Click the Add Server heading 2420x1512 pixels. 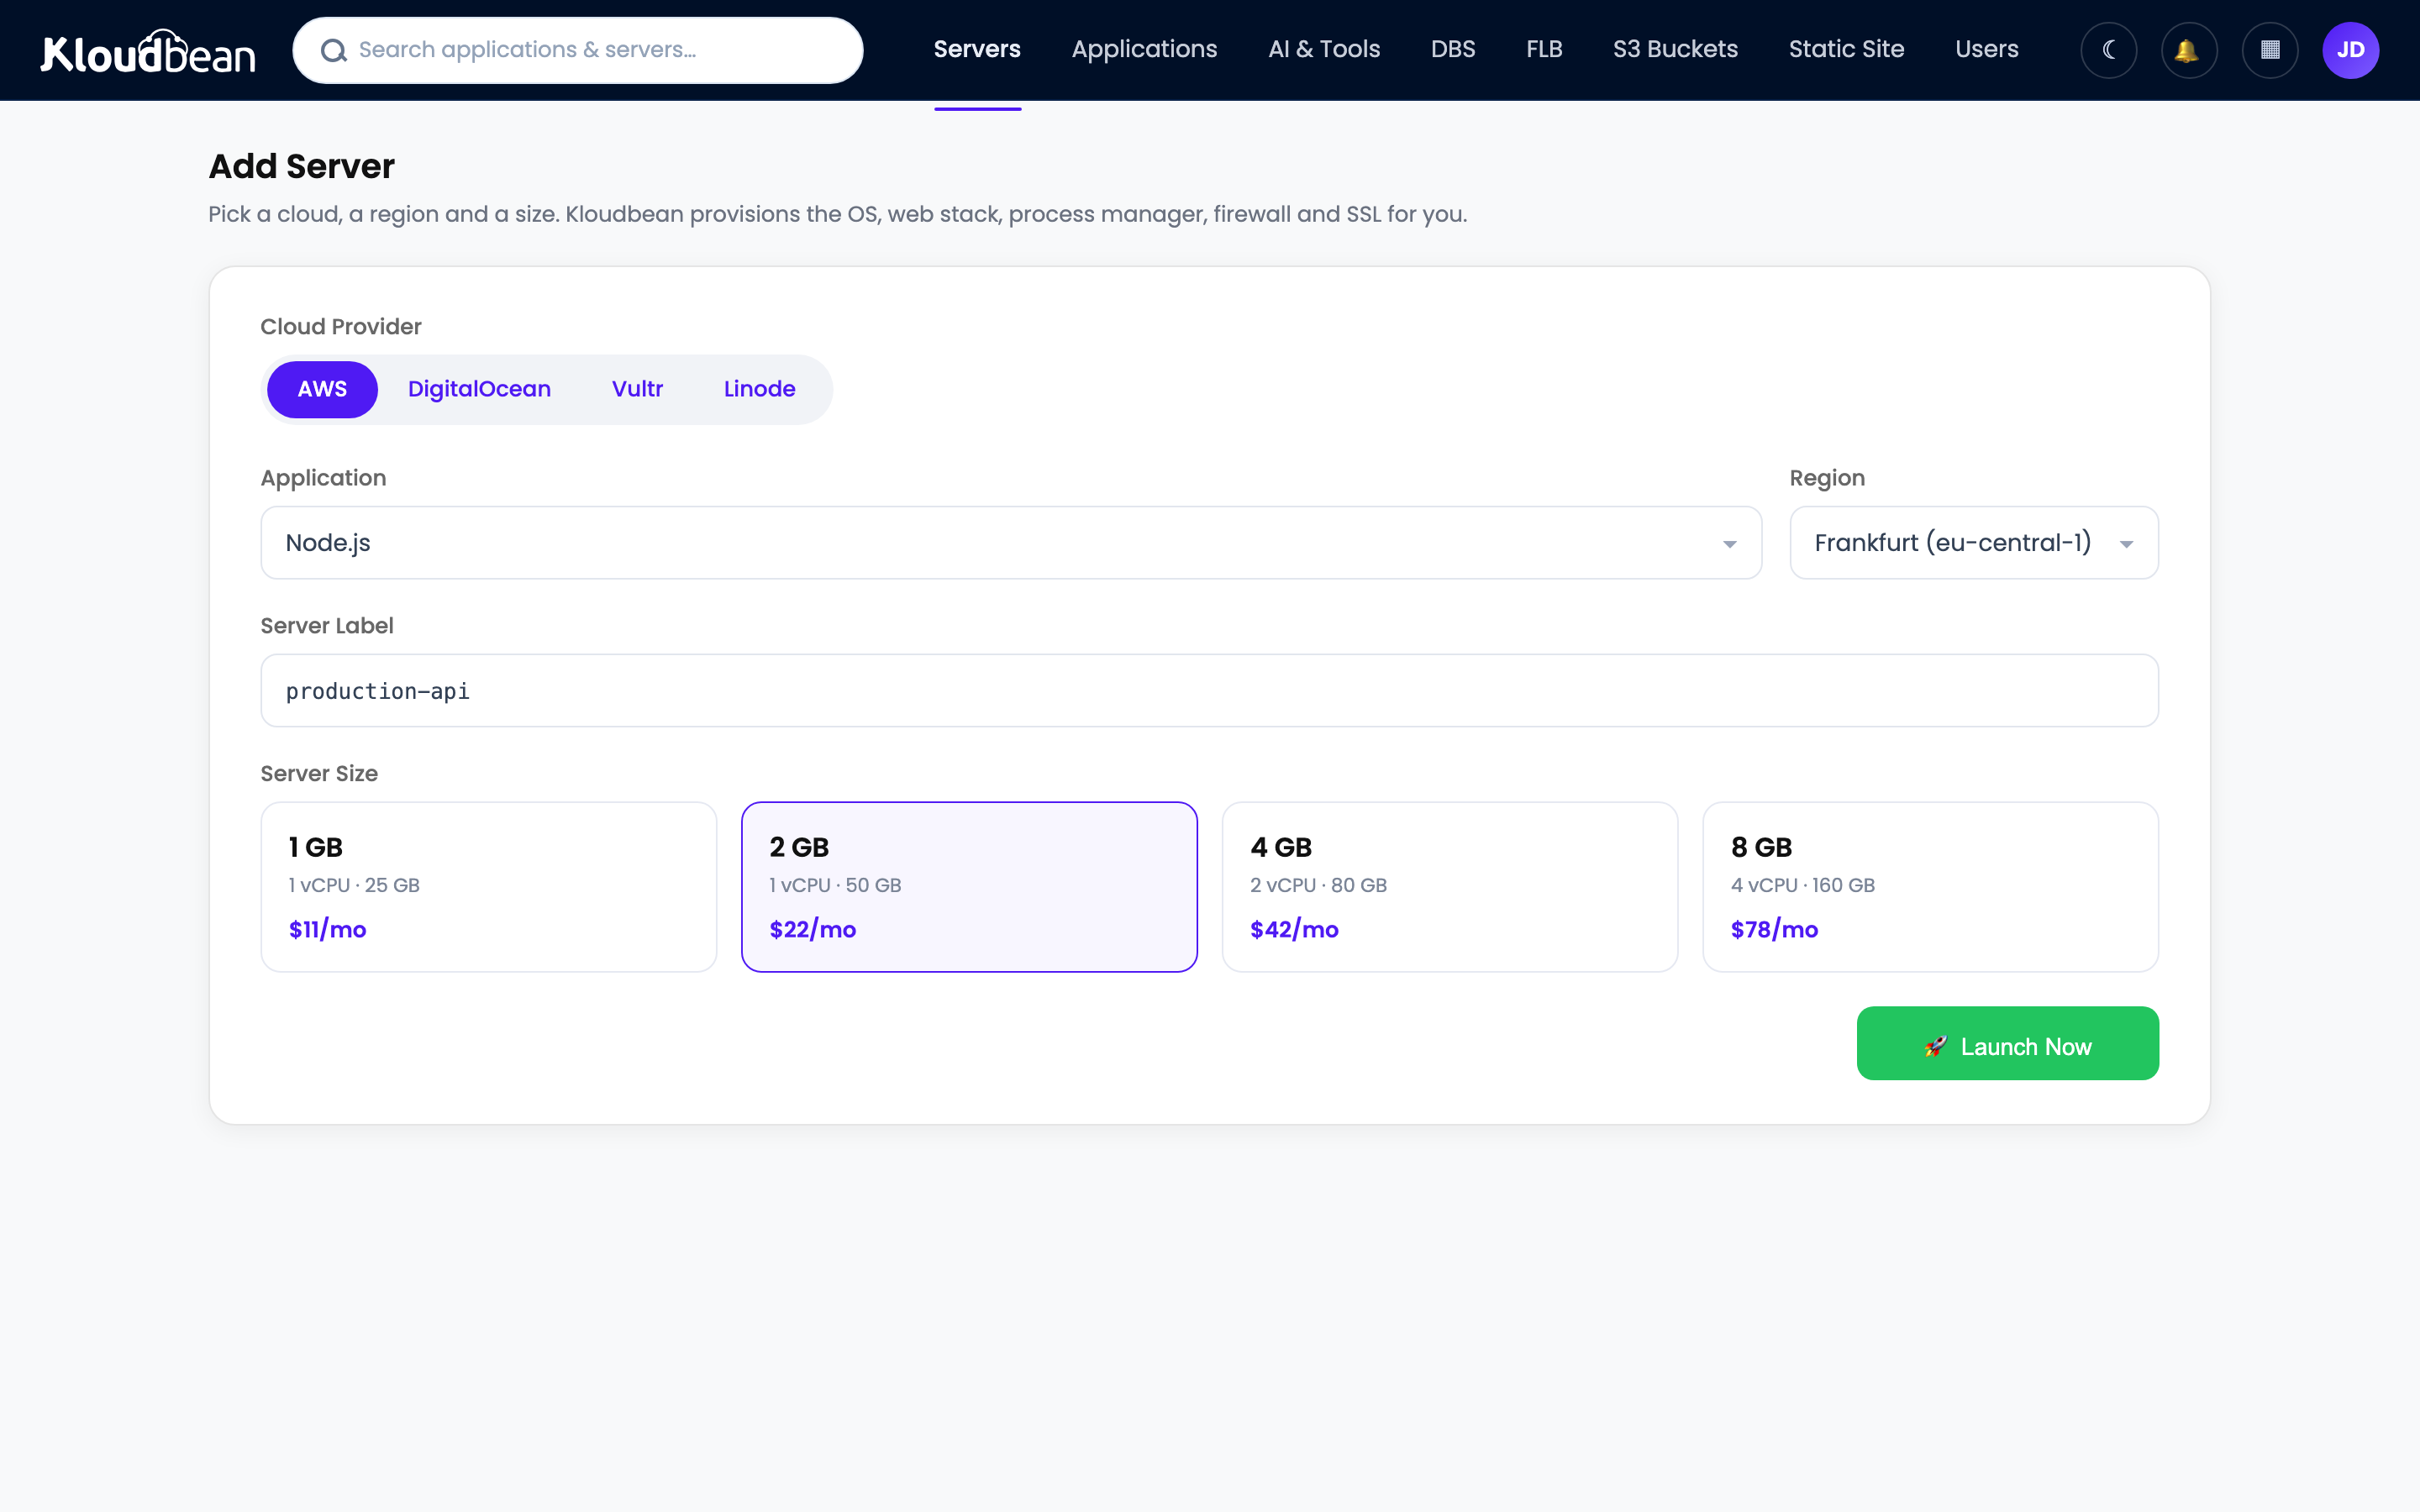[x=301, y=166]
